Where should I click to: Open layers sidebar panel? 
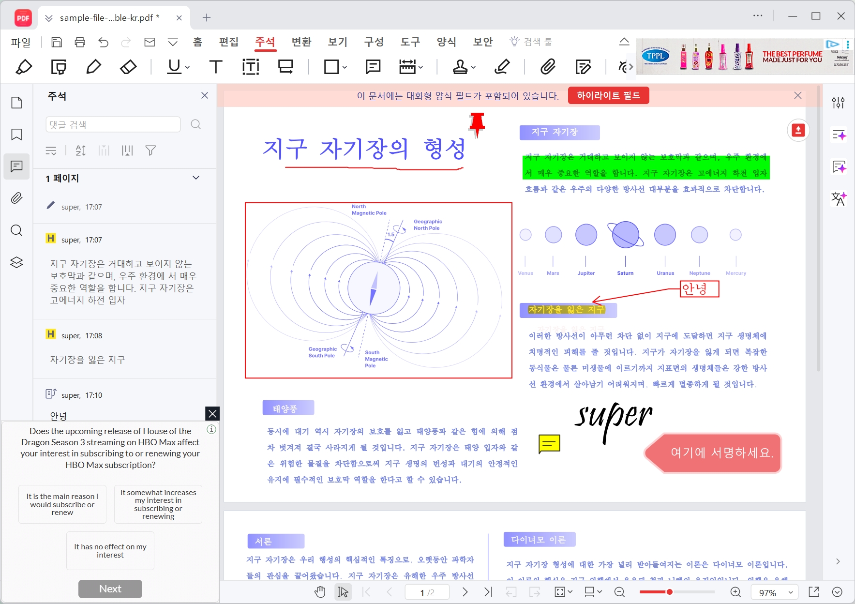point(16,262)
